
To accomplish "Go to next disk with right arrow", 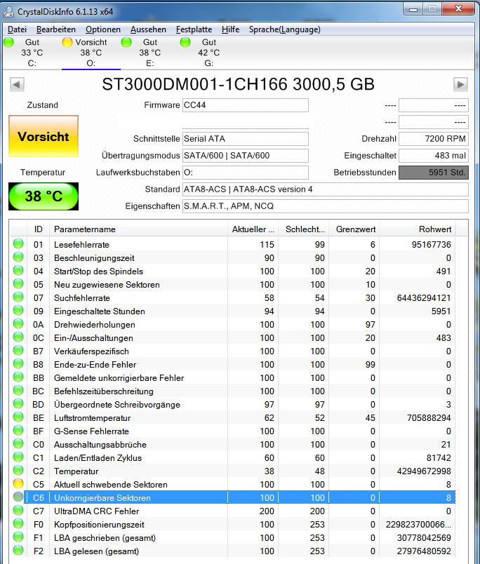I will click(460, 84).
